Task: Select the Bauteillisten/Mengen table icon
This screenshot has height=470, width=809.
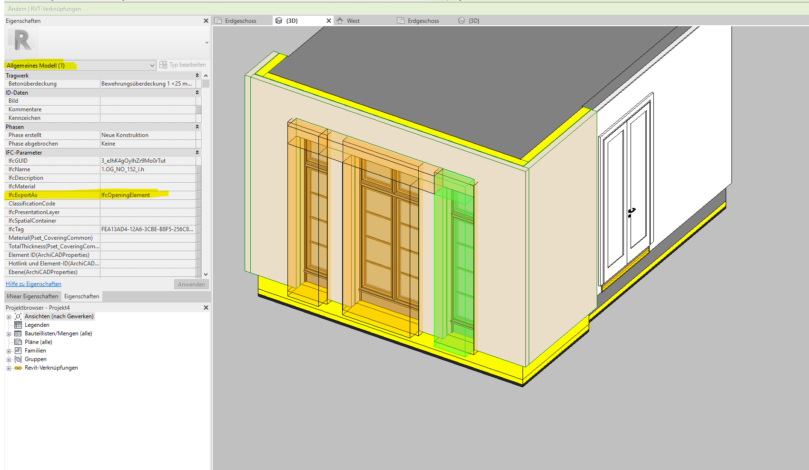Action: point(18,333)
